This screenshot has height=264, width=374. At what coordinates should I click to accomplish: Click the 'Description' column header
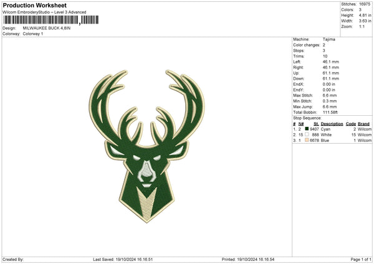[x=332, y=124]
